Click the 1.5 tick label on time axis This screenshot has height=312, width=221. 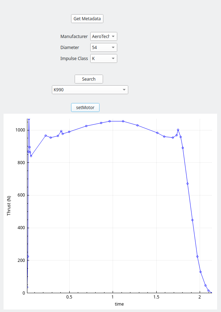pyautogui.click(x=156, y=297)
